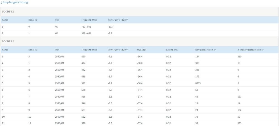
Task: Click uncorrectable errors value 191
Action: (239, 97)
